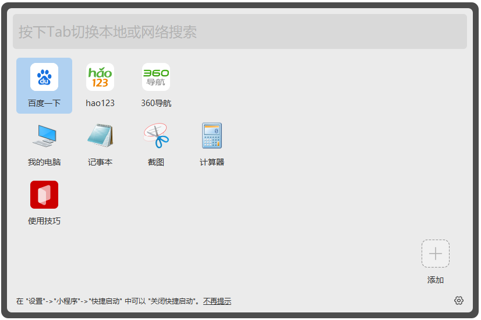The image size is (481, 320).
Task: Focus the Tab切换本地或网络搜索 search box
Action: point(240,31)
